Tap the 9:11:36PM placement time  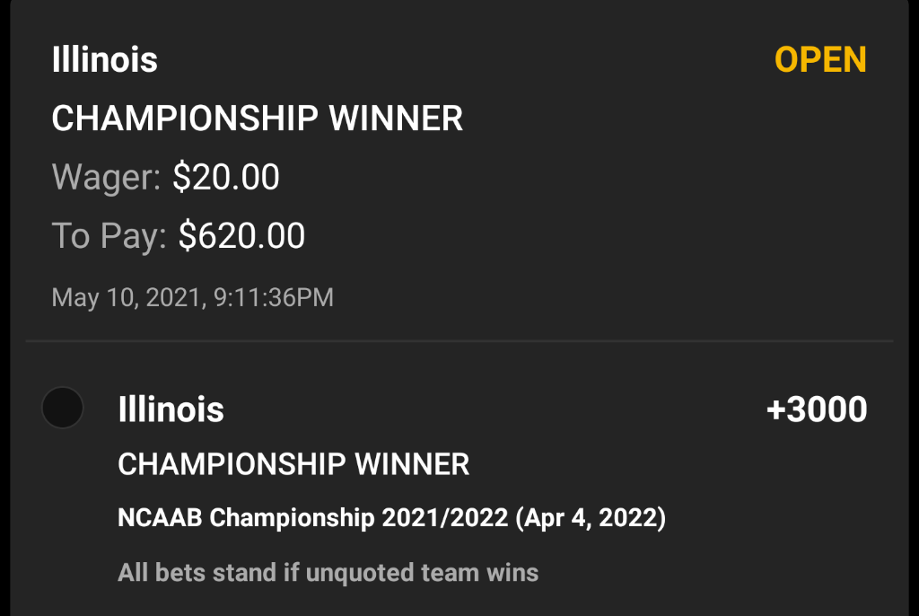tap(274, 297)
